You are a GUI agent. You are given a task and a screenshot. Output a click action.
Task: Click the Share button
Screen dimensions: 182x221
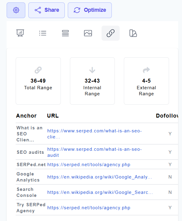(x=46, y=10)
